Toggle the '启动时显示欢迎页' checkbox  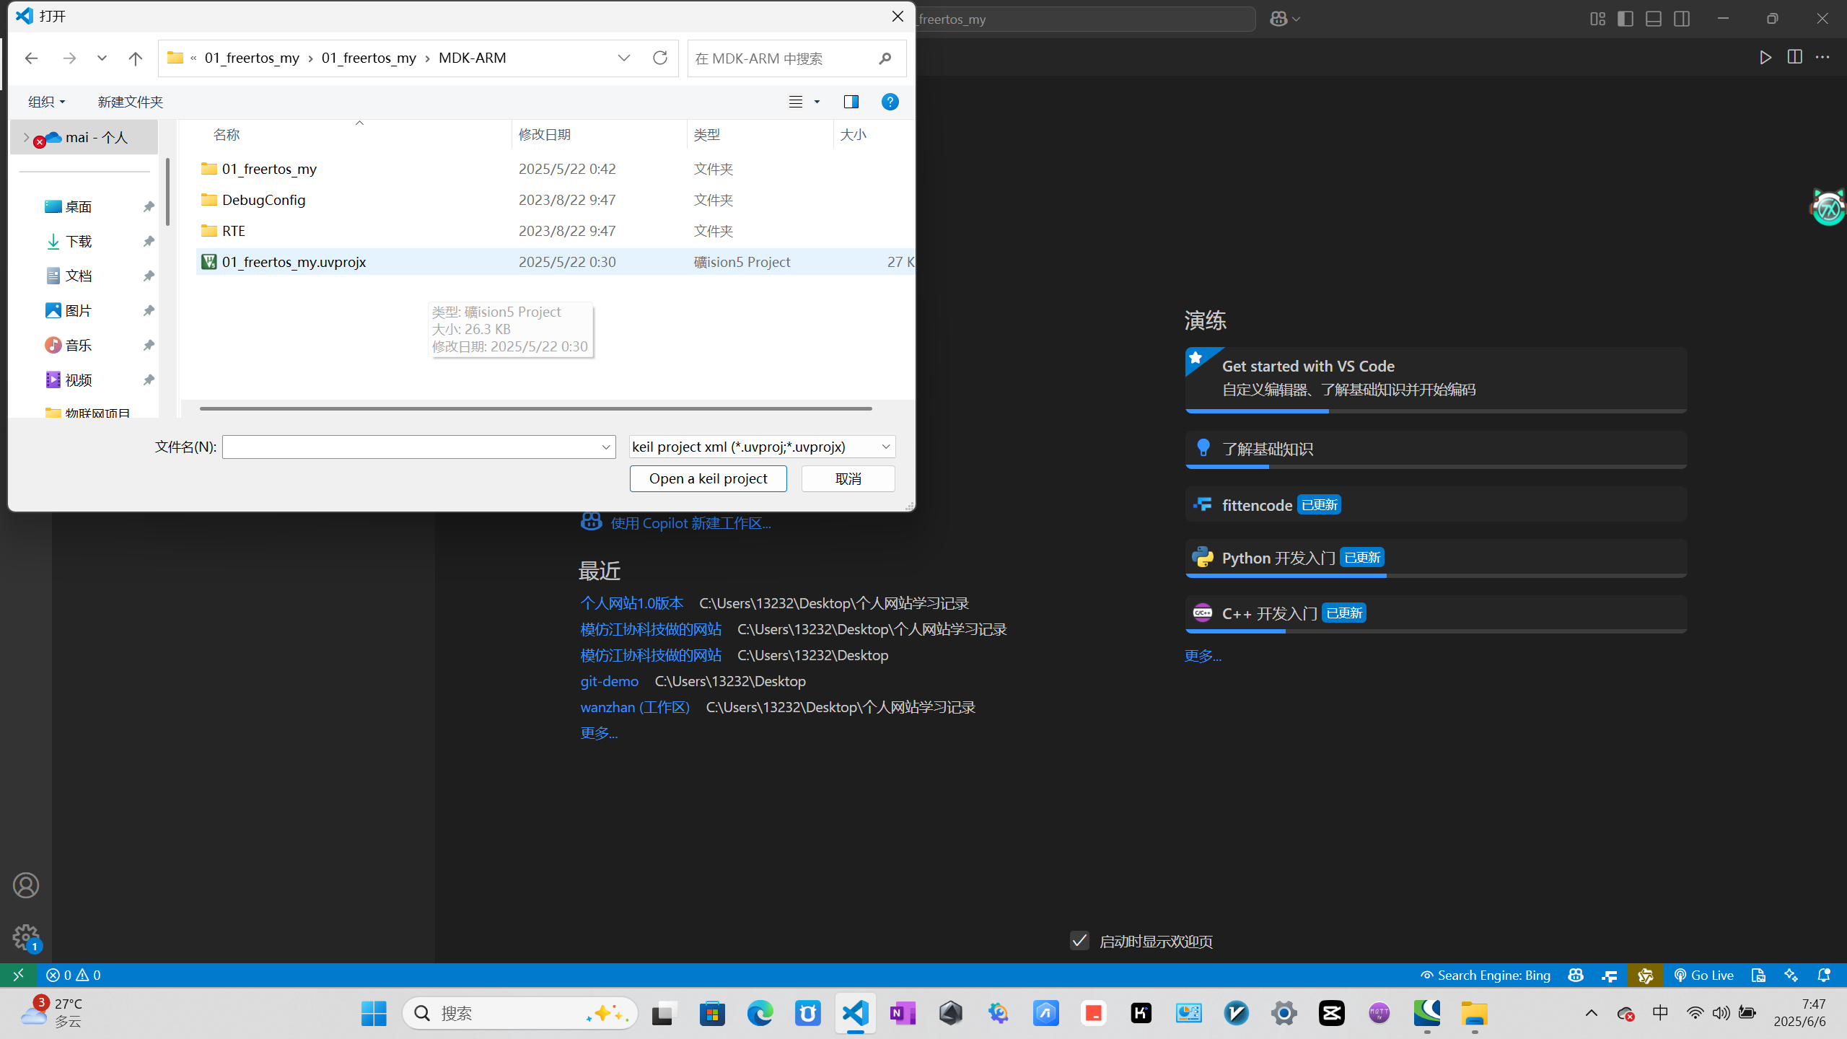(x=1079, y=941)
